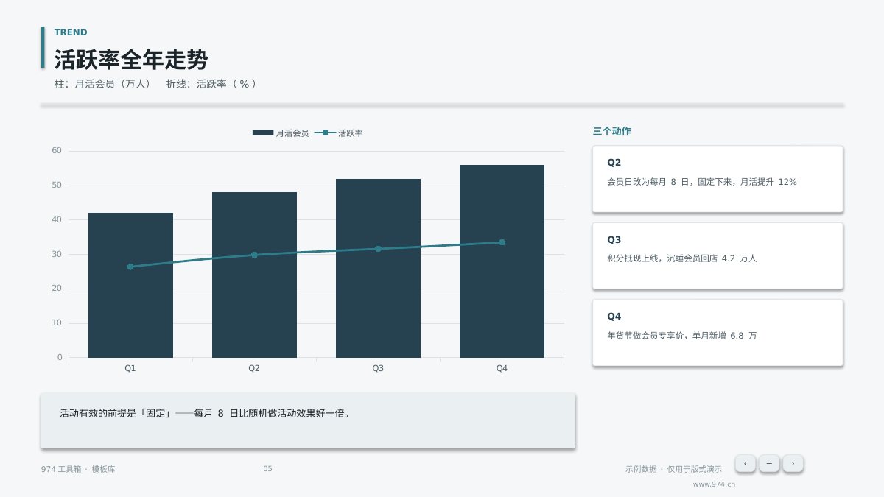This screenshot has height=497, width=884.
Task: Click the Q4 point on 活跃率 line
Action: tap(502, 242)
